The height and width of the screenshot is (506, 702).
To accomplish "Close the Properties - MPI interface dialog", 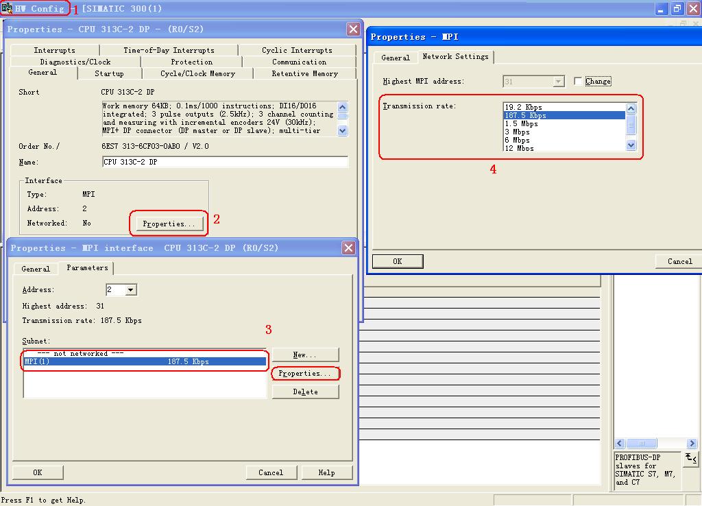I will click(x=348, y=248).
